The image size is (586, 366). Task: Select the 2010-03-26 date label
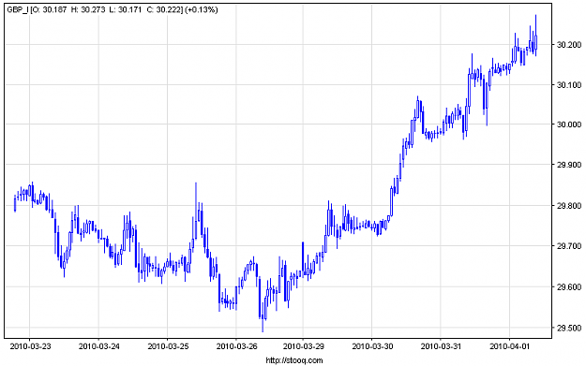[x=236, y=346]
